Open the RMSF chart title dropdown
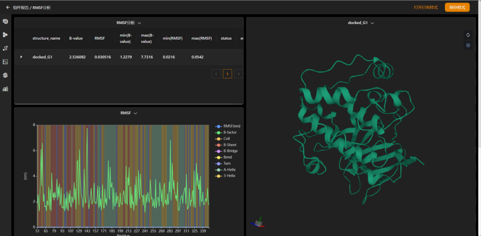Image resolution: width=481 pixels, height=236 pixels. [x=135, y=113]
